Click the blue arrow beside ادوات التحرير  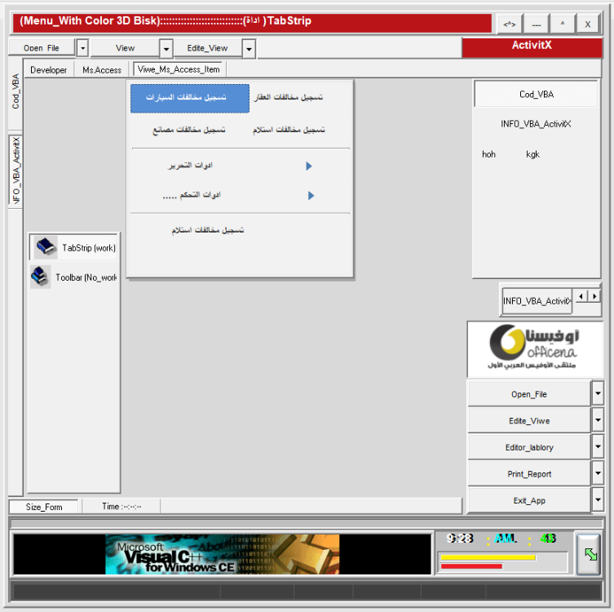[x=309, y=166]
